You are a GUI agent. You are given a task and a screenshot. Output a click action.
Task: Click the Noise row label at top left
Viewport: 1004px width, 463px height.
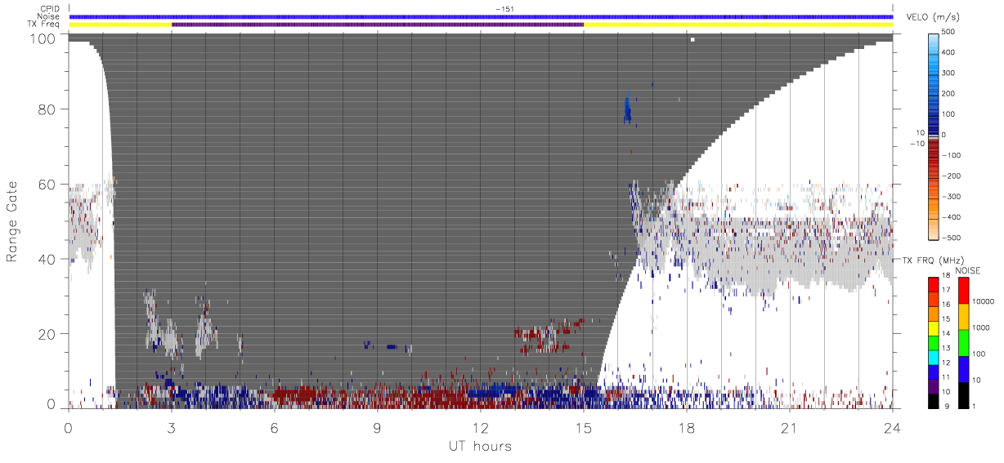[x=48, y=16]
